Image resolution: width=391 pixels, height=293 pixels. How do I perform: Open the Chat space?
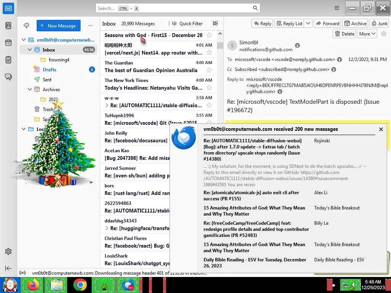(x=8, y=77)
